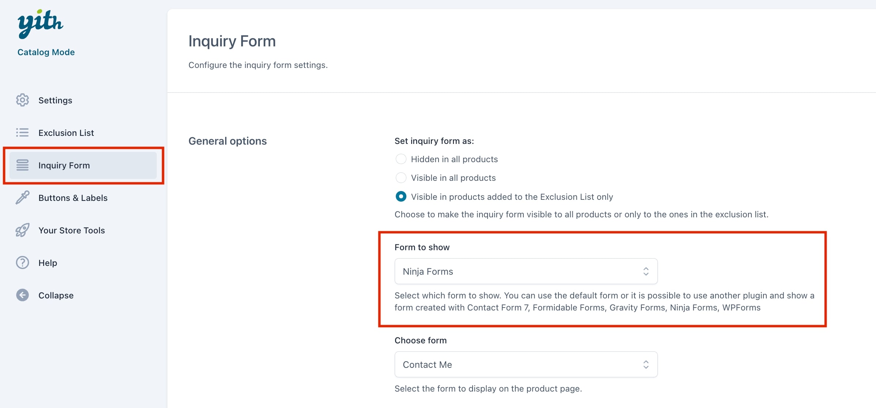Click the 'Form to show' label
The height and width of the screenshot is (408, 876).
coord(422,247)
